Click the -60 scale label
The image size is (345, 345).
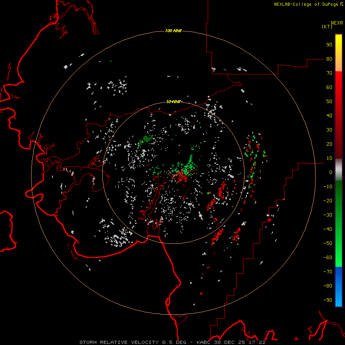(328, 258)
